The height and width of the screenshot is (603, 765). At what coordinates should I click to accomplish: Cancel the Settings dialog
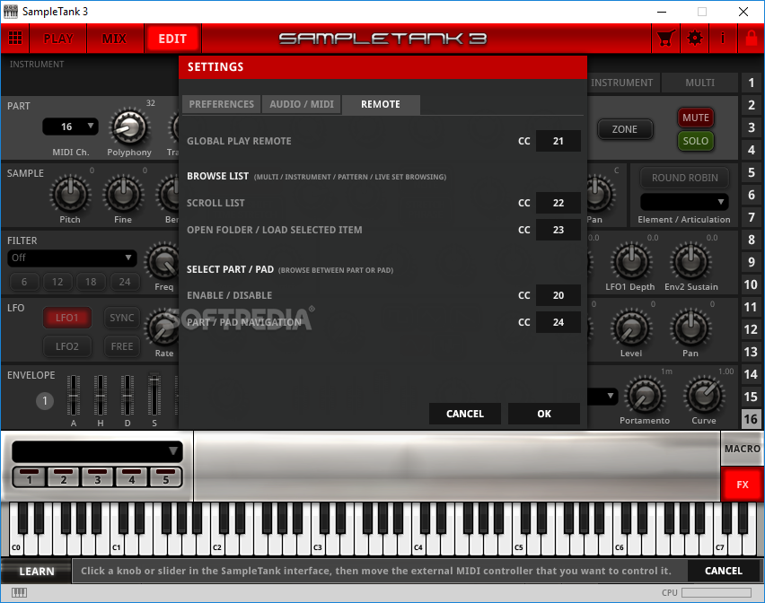[465, 414]
